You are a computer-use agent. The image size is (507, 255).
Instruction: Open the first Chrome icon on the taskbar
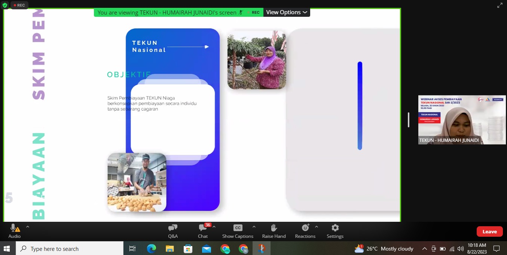[x=225, y=248]
